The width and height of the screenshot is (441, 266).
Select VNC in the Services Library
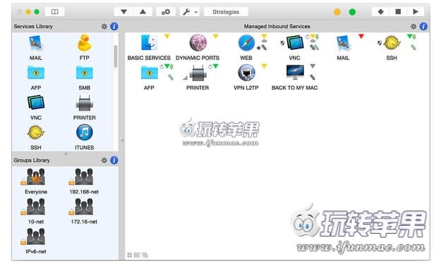pyautogui.click(x=36, y=103)
